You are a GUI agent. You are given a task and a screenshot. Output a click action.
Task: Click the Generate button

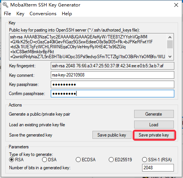[154, 114]
